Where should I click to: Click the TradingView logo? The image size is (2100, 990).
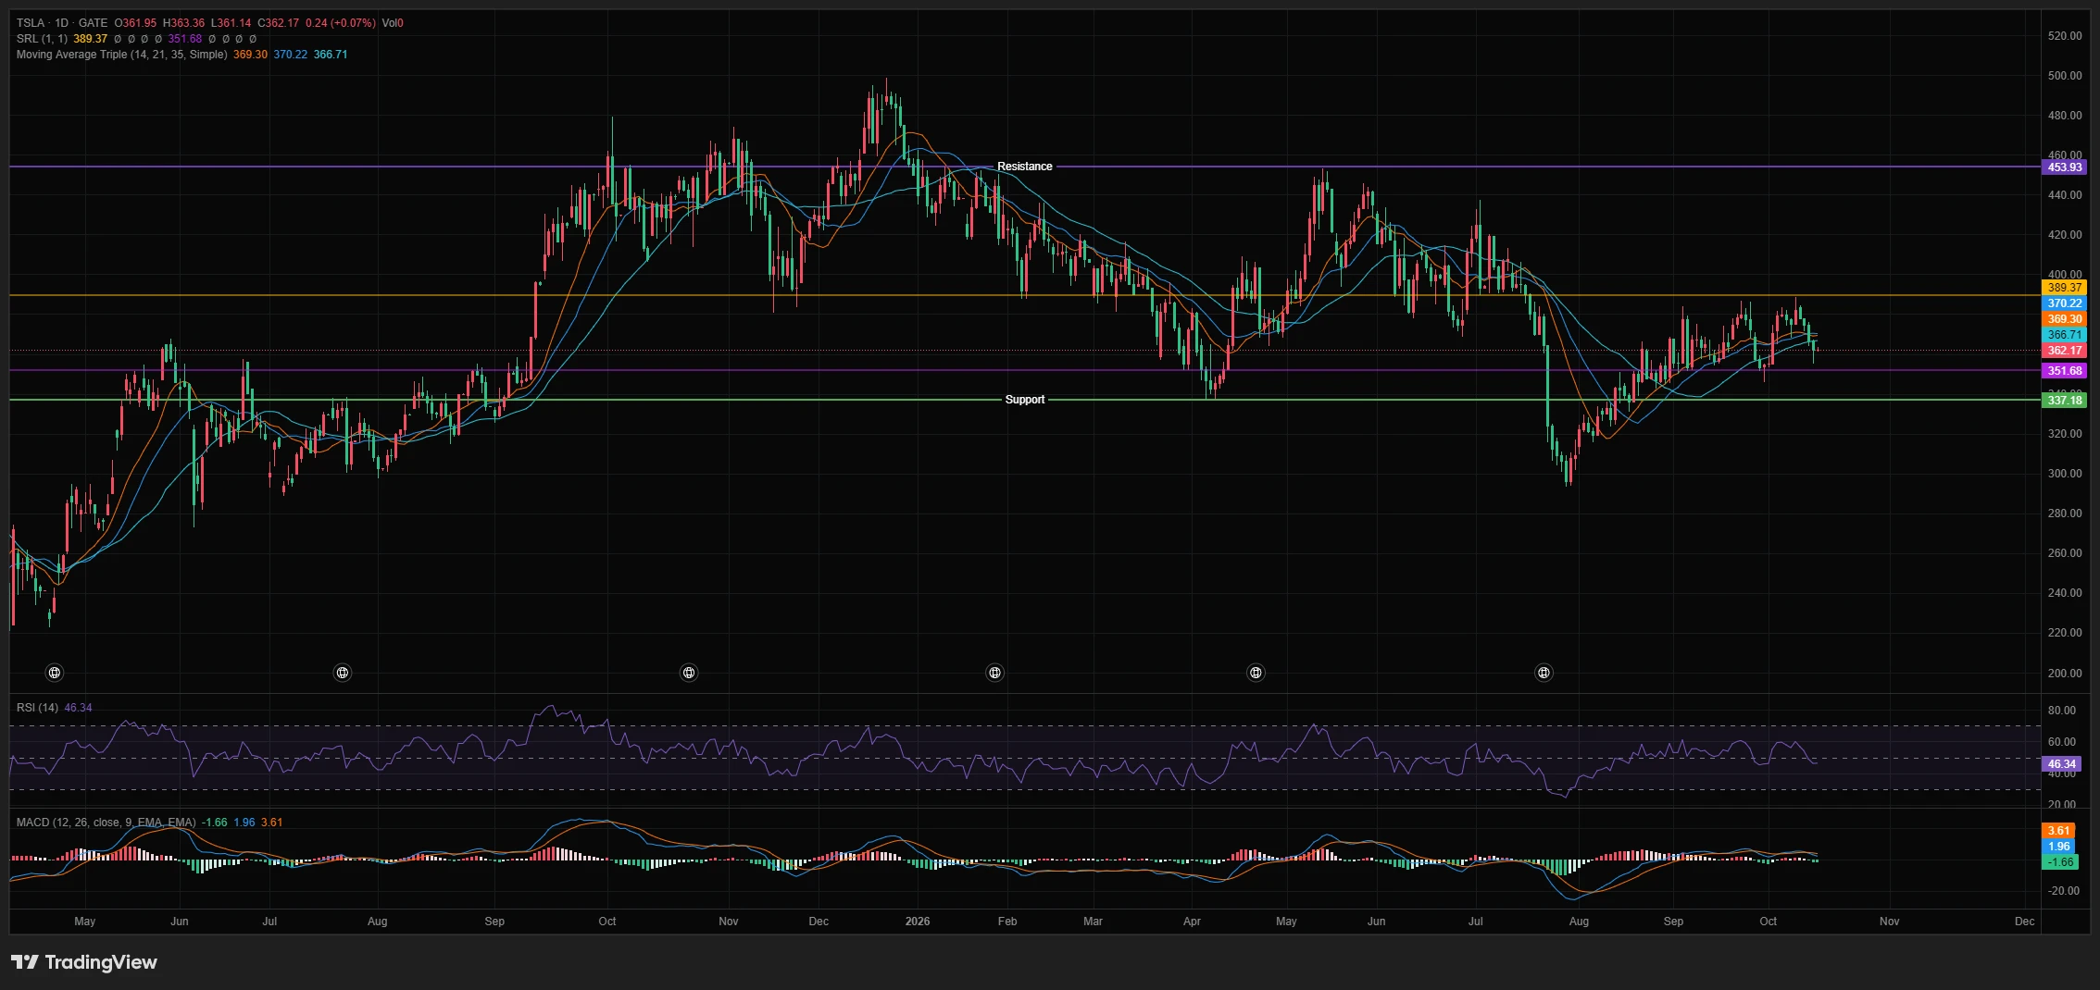tap(84, 962)
